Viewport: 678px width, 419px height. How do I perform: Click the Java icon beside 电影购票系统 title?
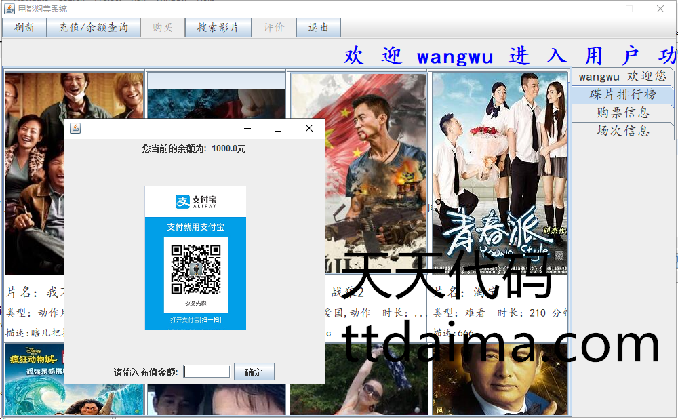click(x=9, y=9)
